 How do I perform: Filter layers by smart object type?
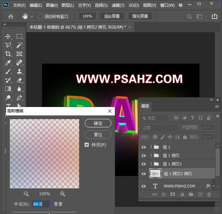point(209,117)
